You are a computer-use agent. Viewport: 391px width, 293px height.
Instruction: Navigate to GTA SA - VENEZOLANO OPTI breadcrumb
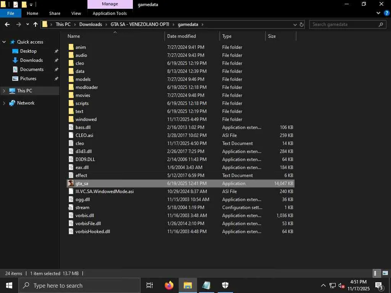coord(140,24)
